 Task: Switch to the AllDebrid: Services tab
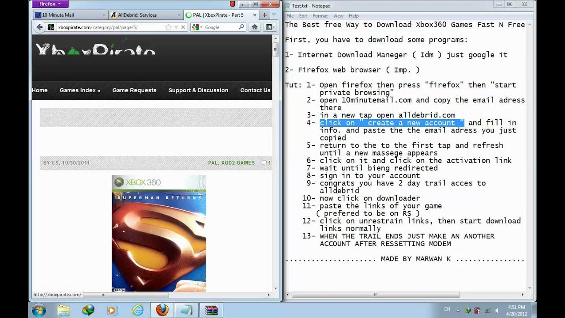(x=146, y=15)
